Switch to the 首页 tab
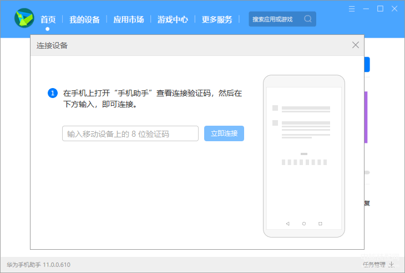Image resolution: width=405 pixels, height=273 pixels. [x=48, y=19]
